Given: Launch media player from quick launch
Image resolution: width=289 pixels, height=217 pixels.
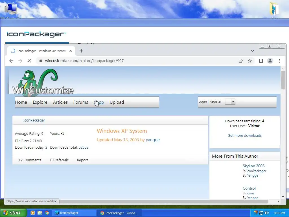Looking at the screenshot, I should [33, 213].
